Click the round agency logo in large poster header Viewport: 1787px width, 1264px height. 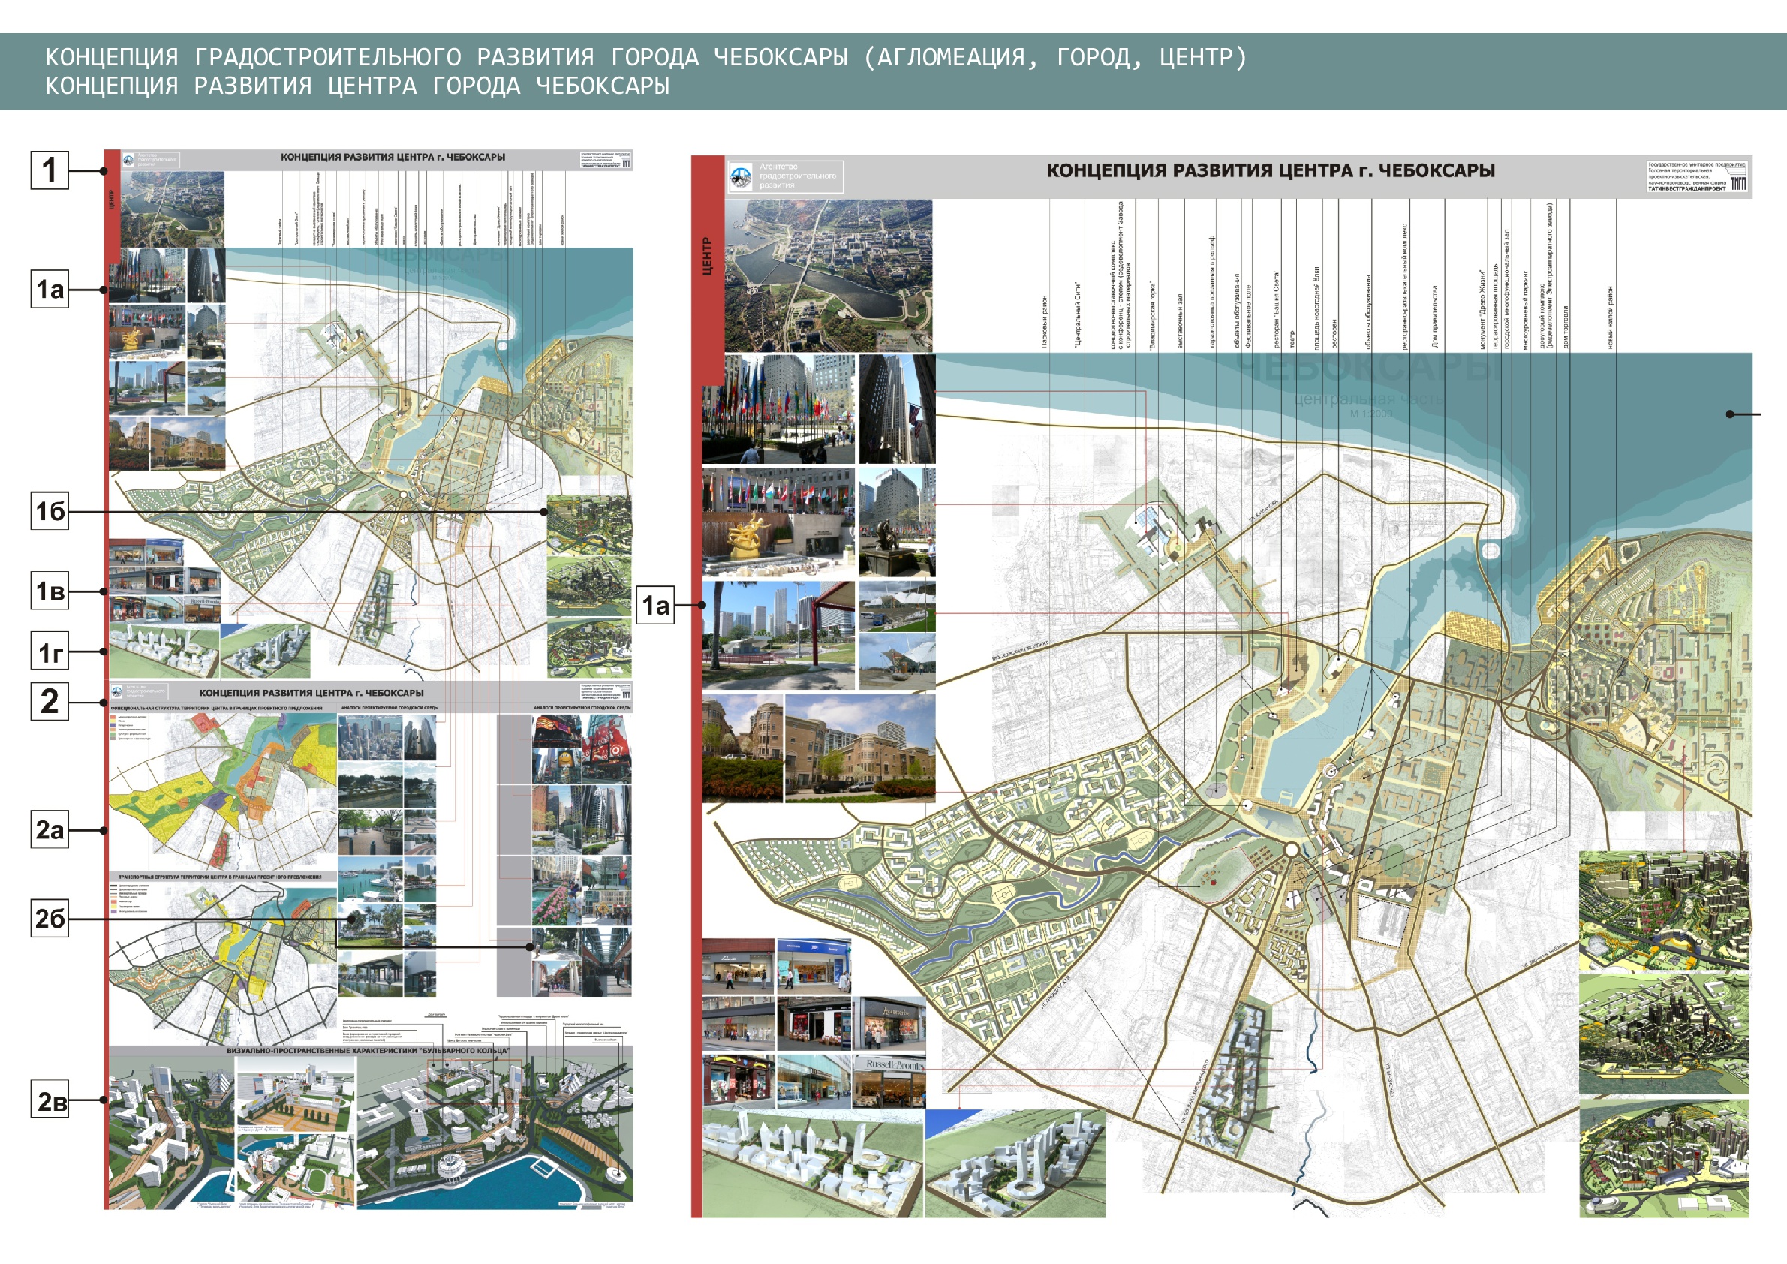[740, 177]
